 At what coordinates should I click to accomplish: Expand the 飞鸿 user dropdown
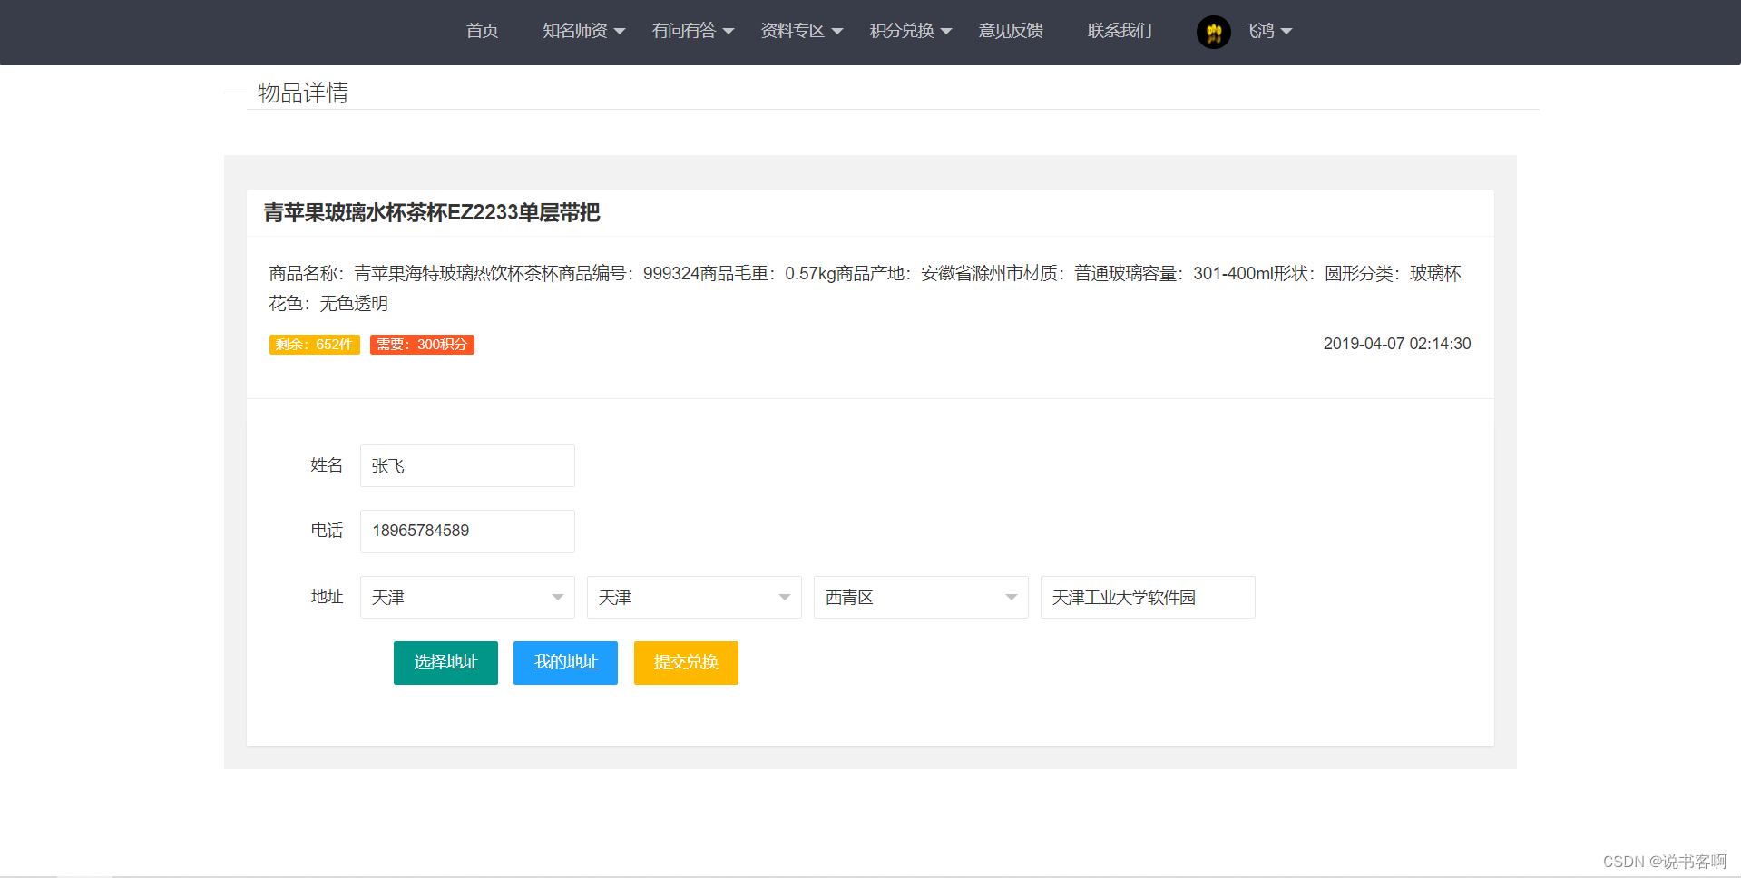(x=1267, y=31)
